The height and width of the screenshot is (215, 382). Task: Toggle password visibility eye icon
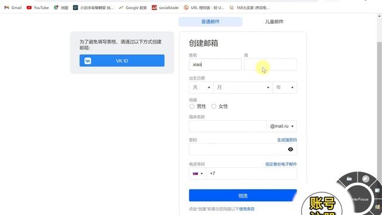[291, 149]
